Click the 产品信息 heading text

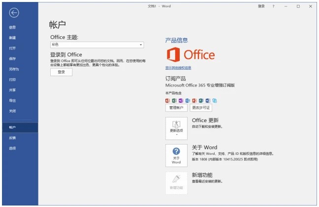click(177, 40)
